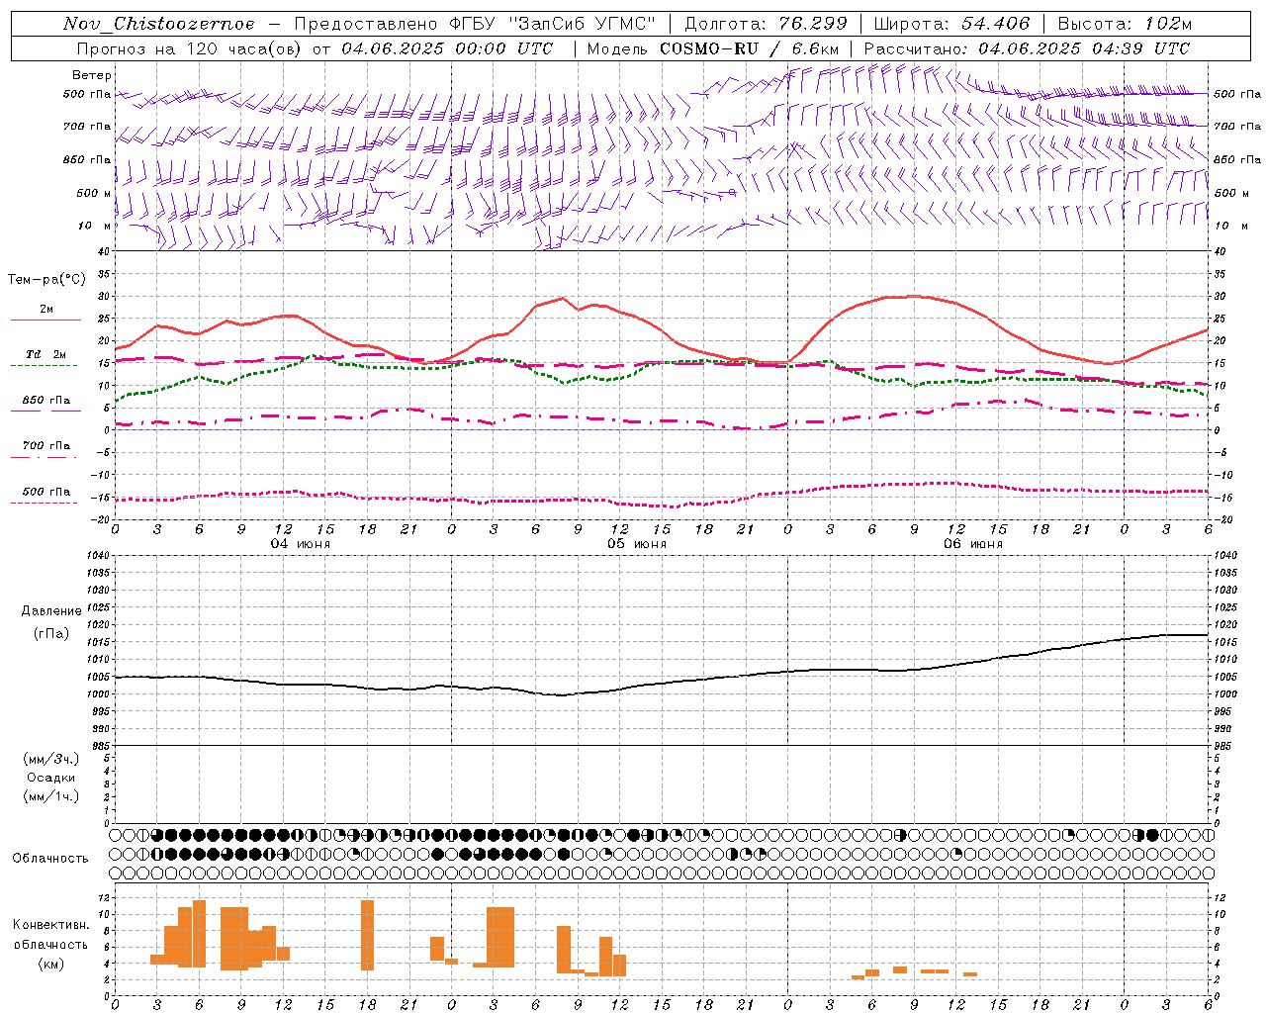Click the Осадки precipitation label

51,778
